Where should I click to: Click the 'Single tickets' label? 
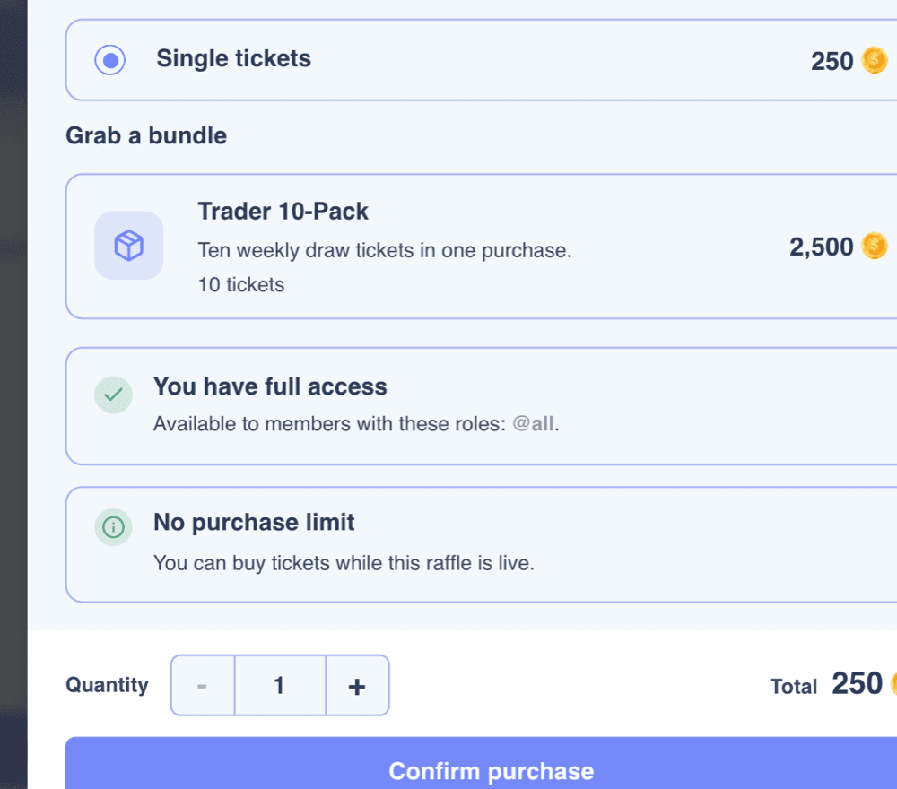[233, 59]
